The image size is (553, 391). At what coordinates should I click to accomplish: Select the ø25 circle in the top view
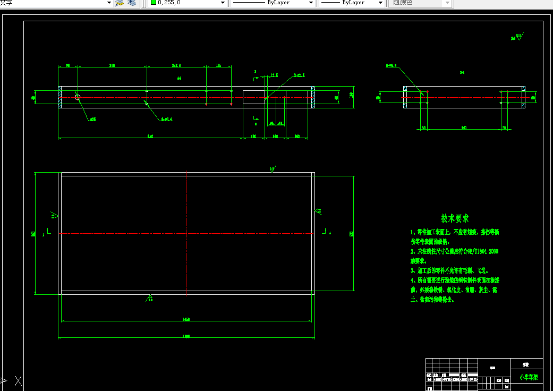[78, 97]
